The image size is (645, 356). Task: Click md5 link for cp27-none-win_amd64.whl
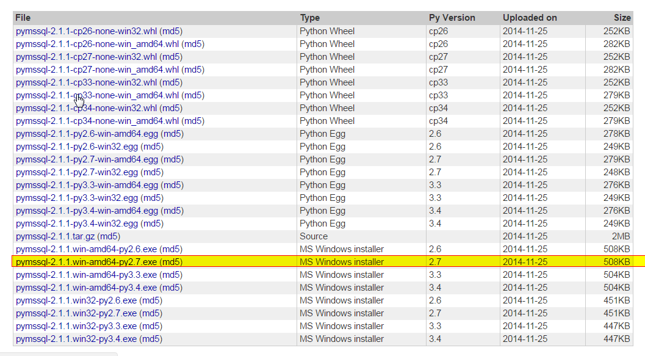(193, 70)
